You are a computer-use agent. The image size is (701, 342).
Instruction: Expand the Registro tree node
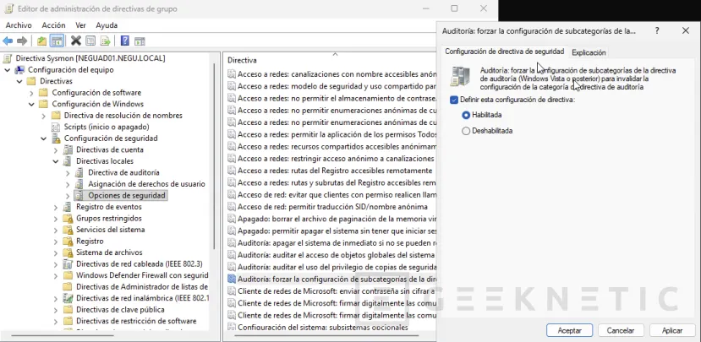pos(56,242)
